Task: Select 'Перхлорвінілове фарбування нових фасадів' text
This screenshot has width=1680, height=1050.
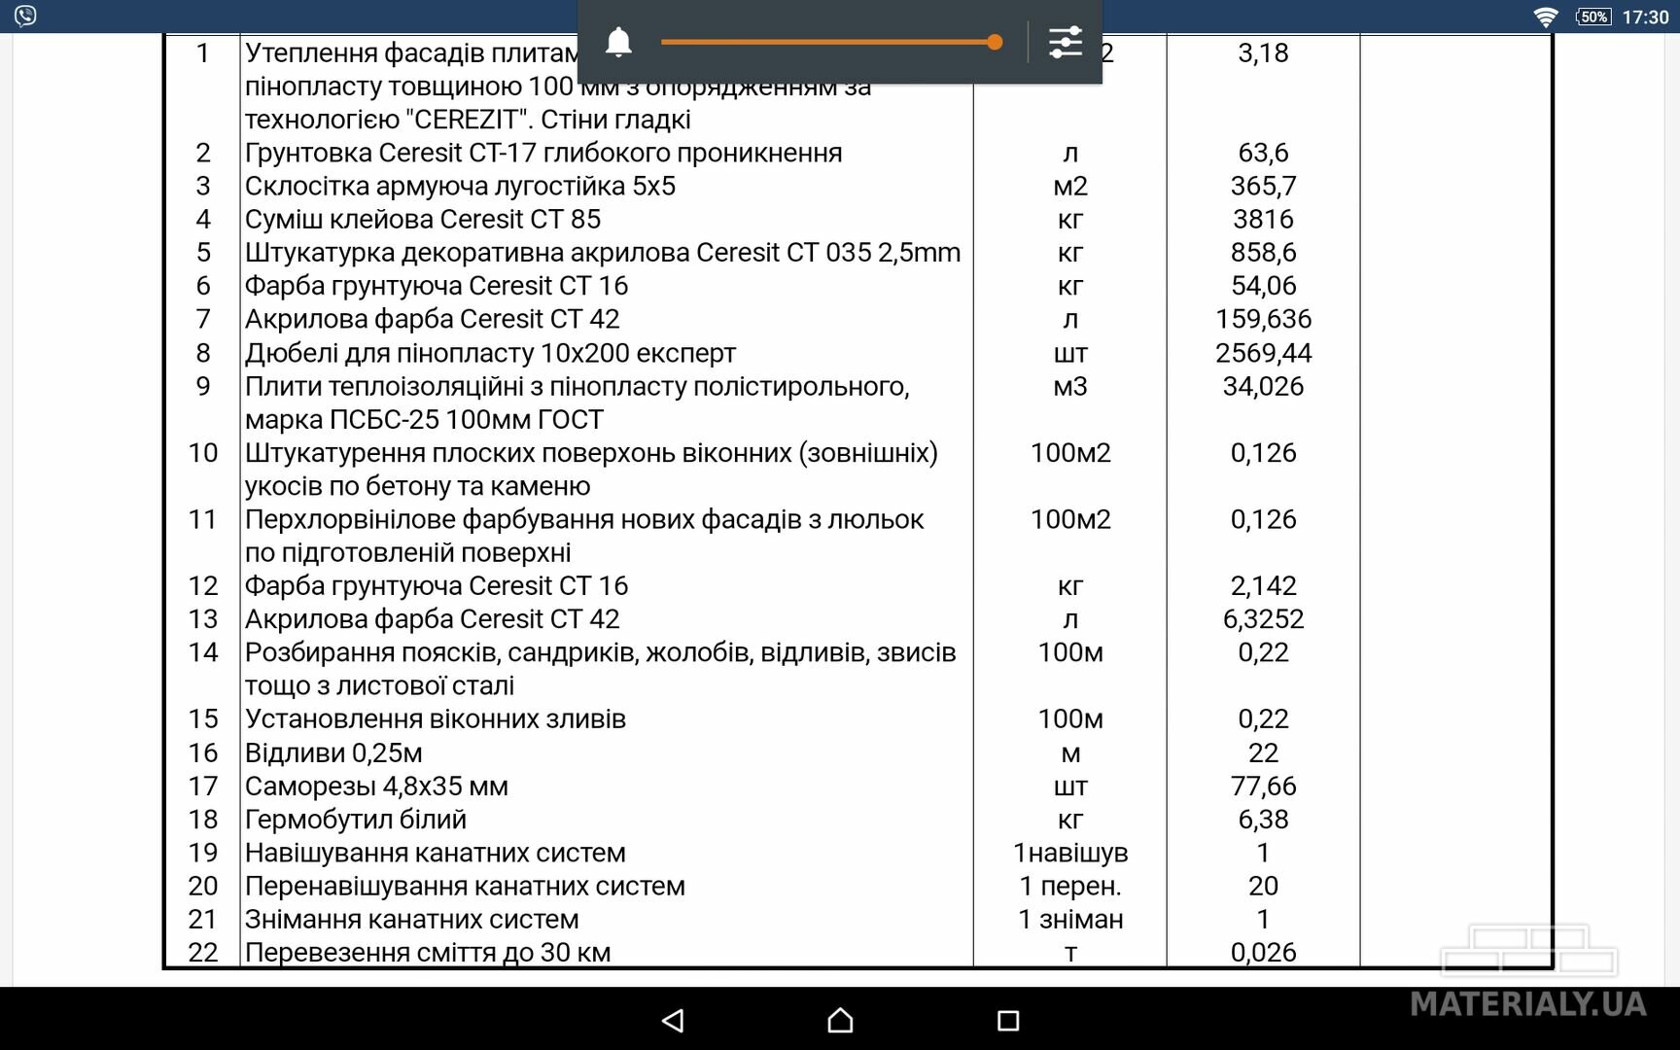Action: [584, 536]
